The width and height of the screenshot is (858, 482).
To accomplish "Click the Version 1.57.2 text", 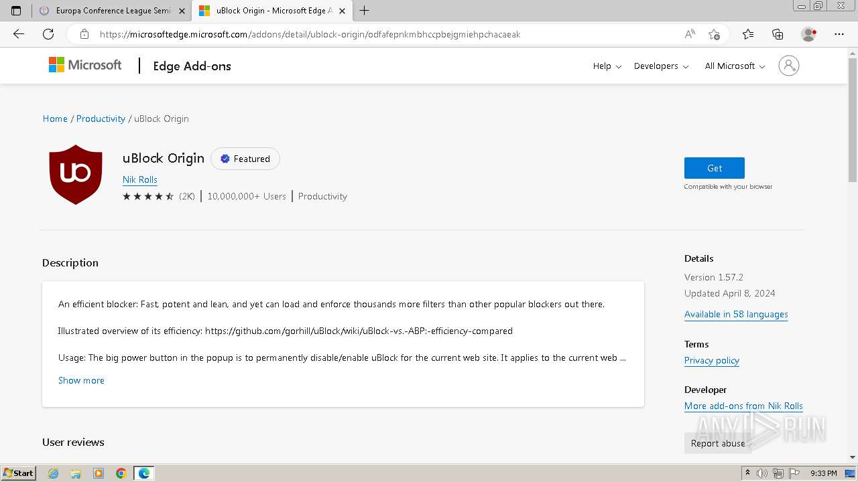I will point(714,277).
